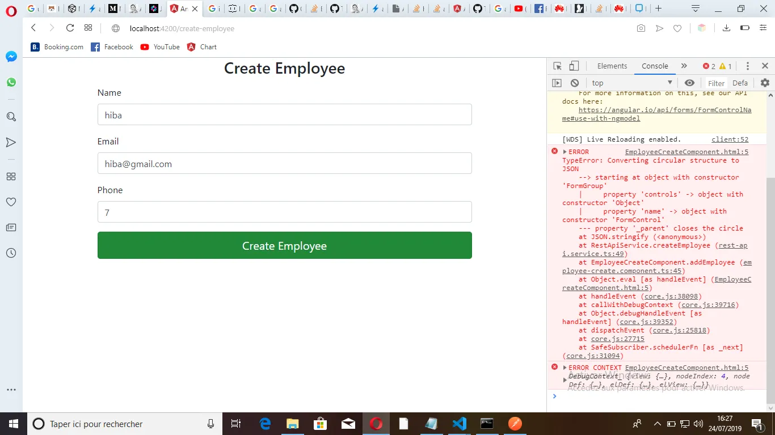Open the Chart bookmark
Screen dimensions: 775x435
pyautogui.click(x=202, y=47)
